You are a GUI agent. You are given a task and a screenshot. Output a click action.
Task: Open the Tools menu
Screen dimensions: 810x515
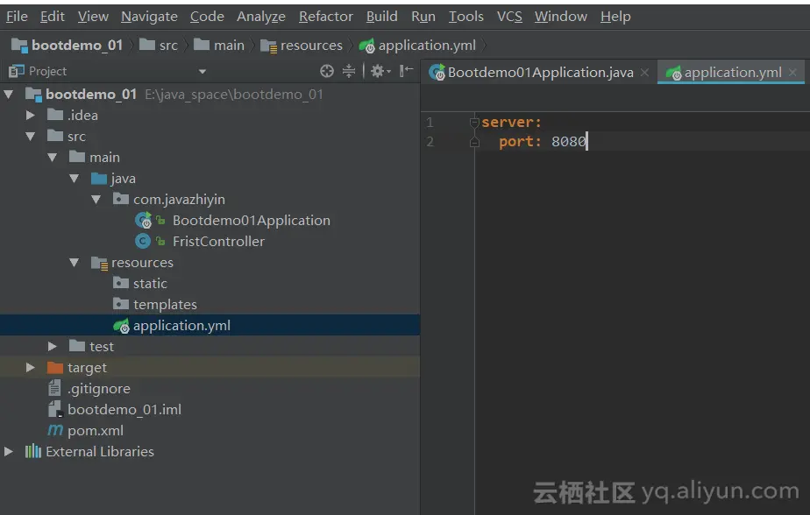(466, 17)
